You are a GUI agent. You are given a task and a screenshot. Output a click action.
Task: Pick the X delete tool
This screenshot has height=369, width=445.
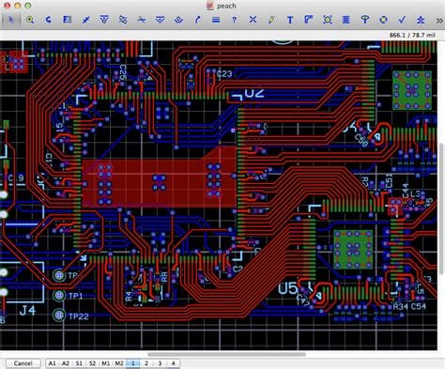253,20
